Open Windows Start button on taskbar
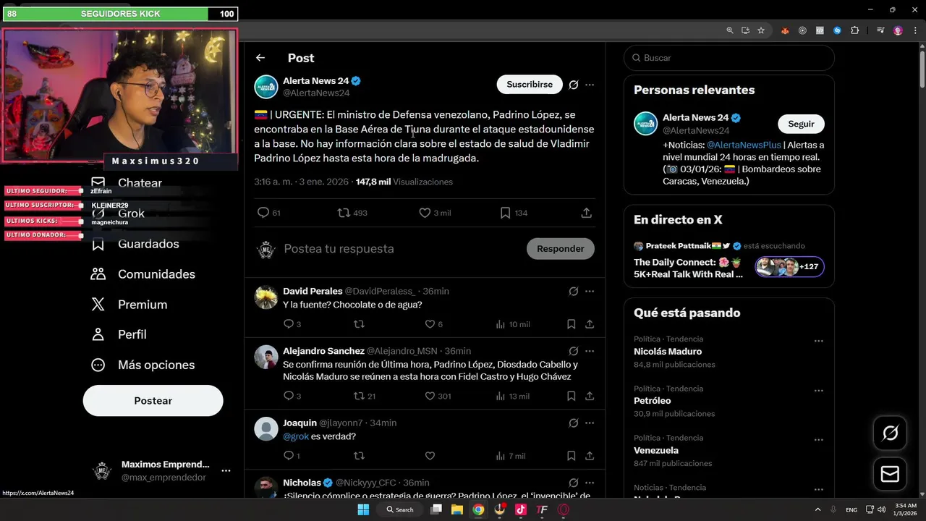 point(363,509)
